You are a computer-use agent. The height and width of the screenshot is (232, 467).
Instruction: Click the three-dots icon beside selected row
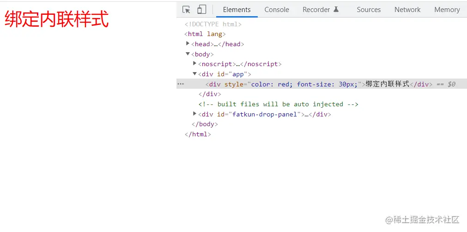181,84
